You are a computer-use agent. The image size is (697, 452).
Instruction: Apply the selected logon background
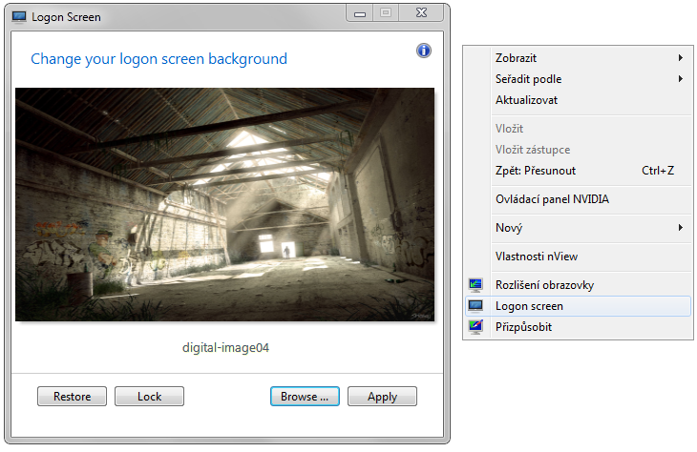point(382,396)
